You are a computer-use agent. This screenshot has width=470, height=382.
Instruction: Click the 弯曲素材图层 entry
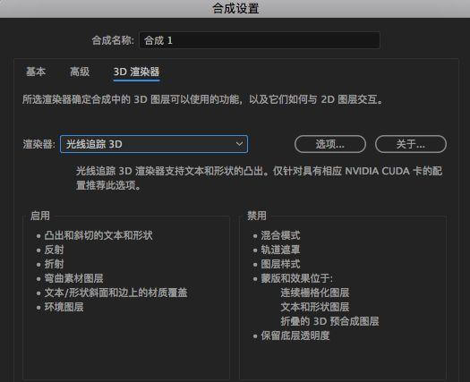pyautogui.click(x=73, y=278)
